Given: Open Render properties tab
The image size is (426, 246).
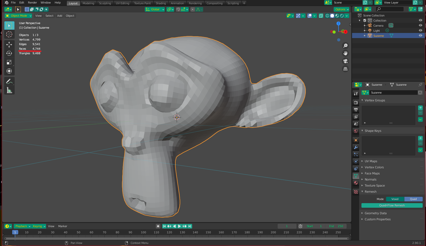Looking at the screenshot, I should pyautogui.click(x=356, y=103).
